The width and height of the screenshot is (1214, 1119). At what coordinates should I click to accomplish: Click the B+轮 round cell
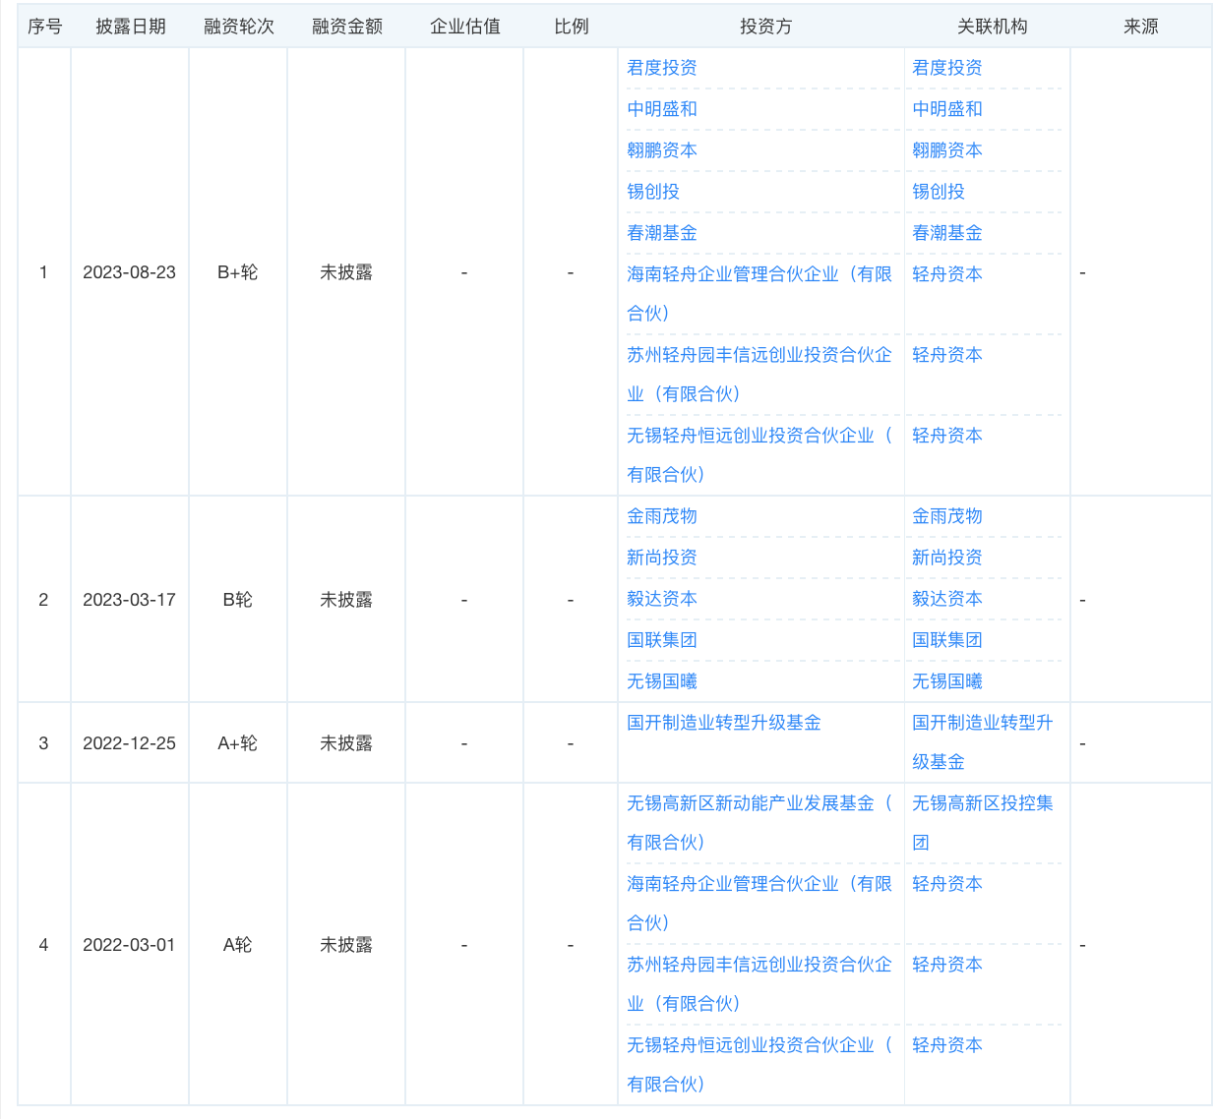237,272
